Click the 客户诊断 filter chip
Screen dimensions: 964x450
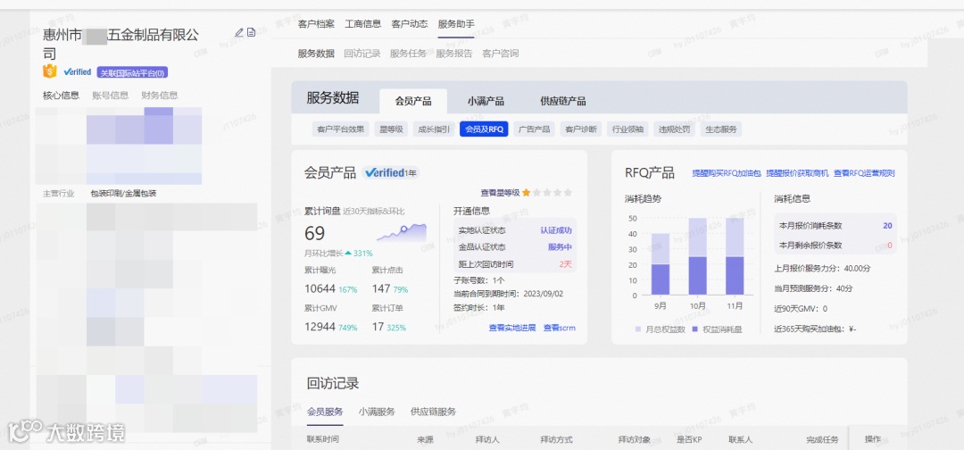(x=580, y=129)
